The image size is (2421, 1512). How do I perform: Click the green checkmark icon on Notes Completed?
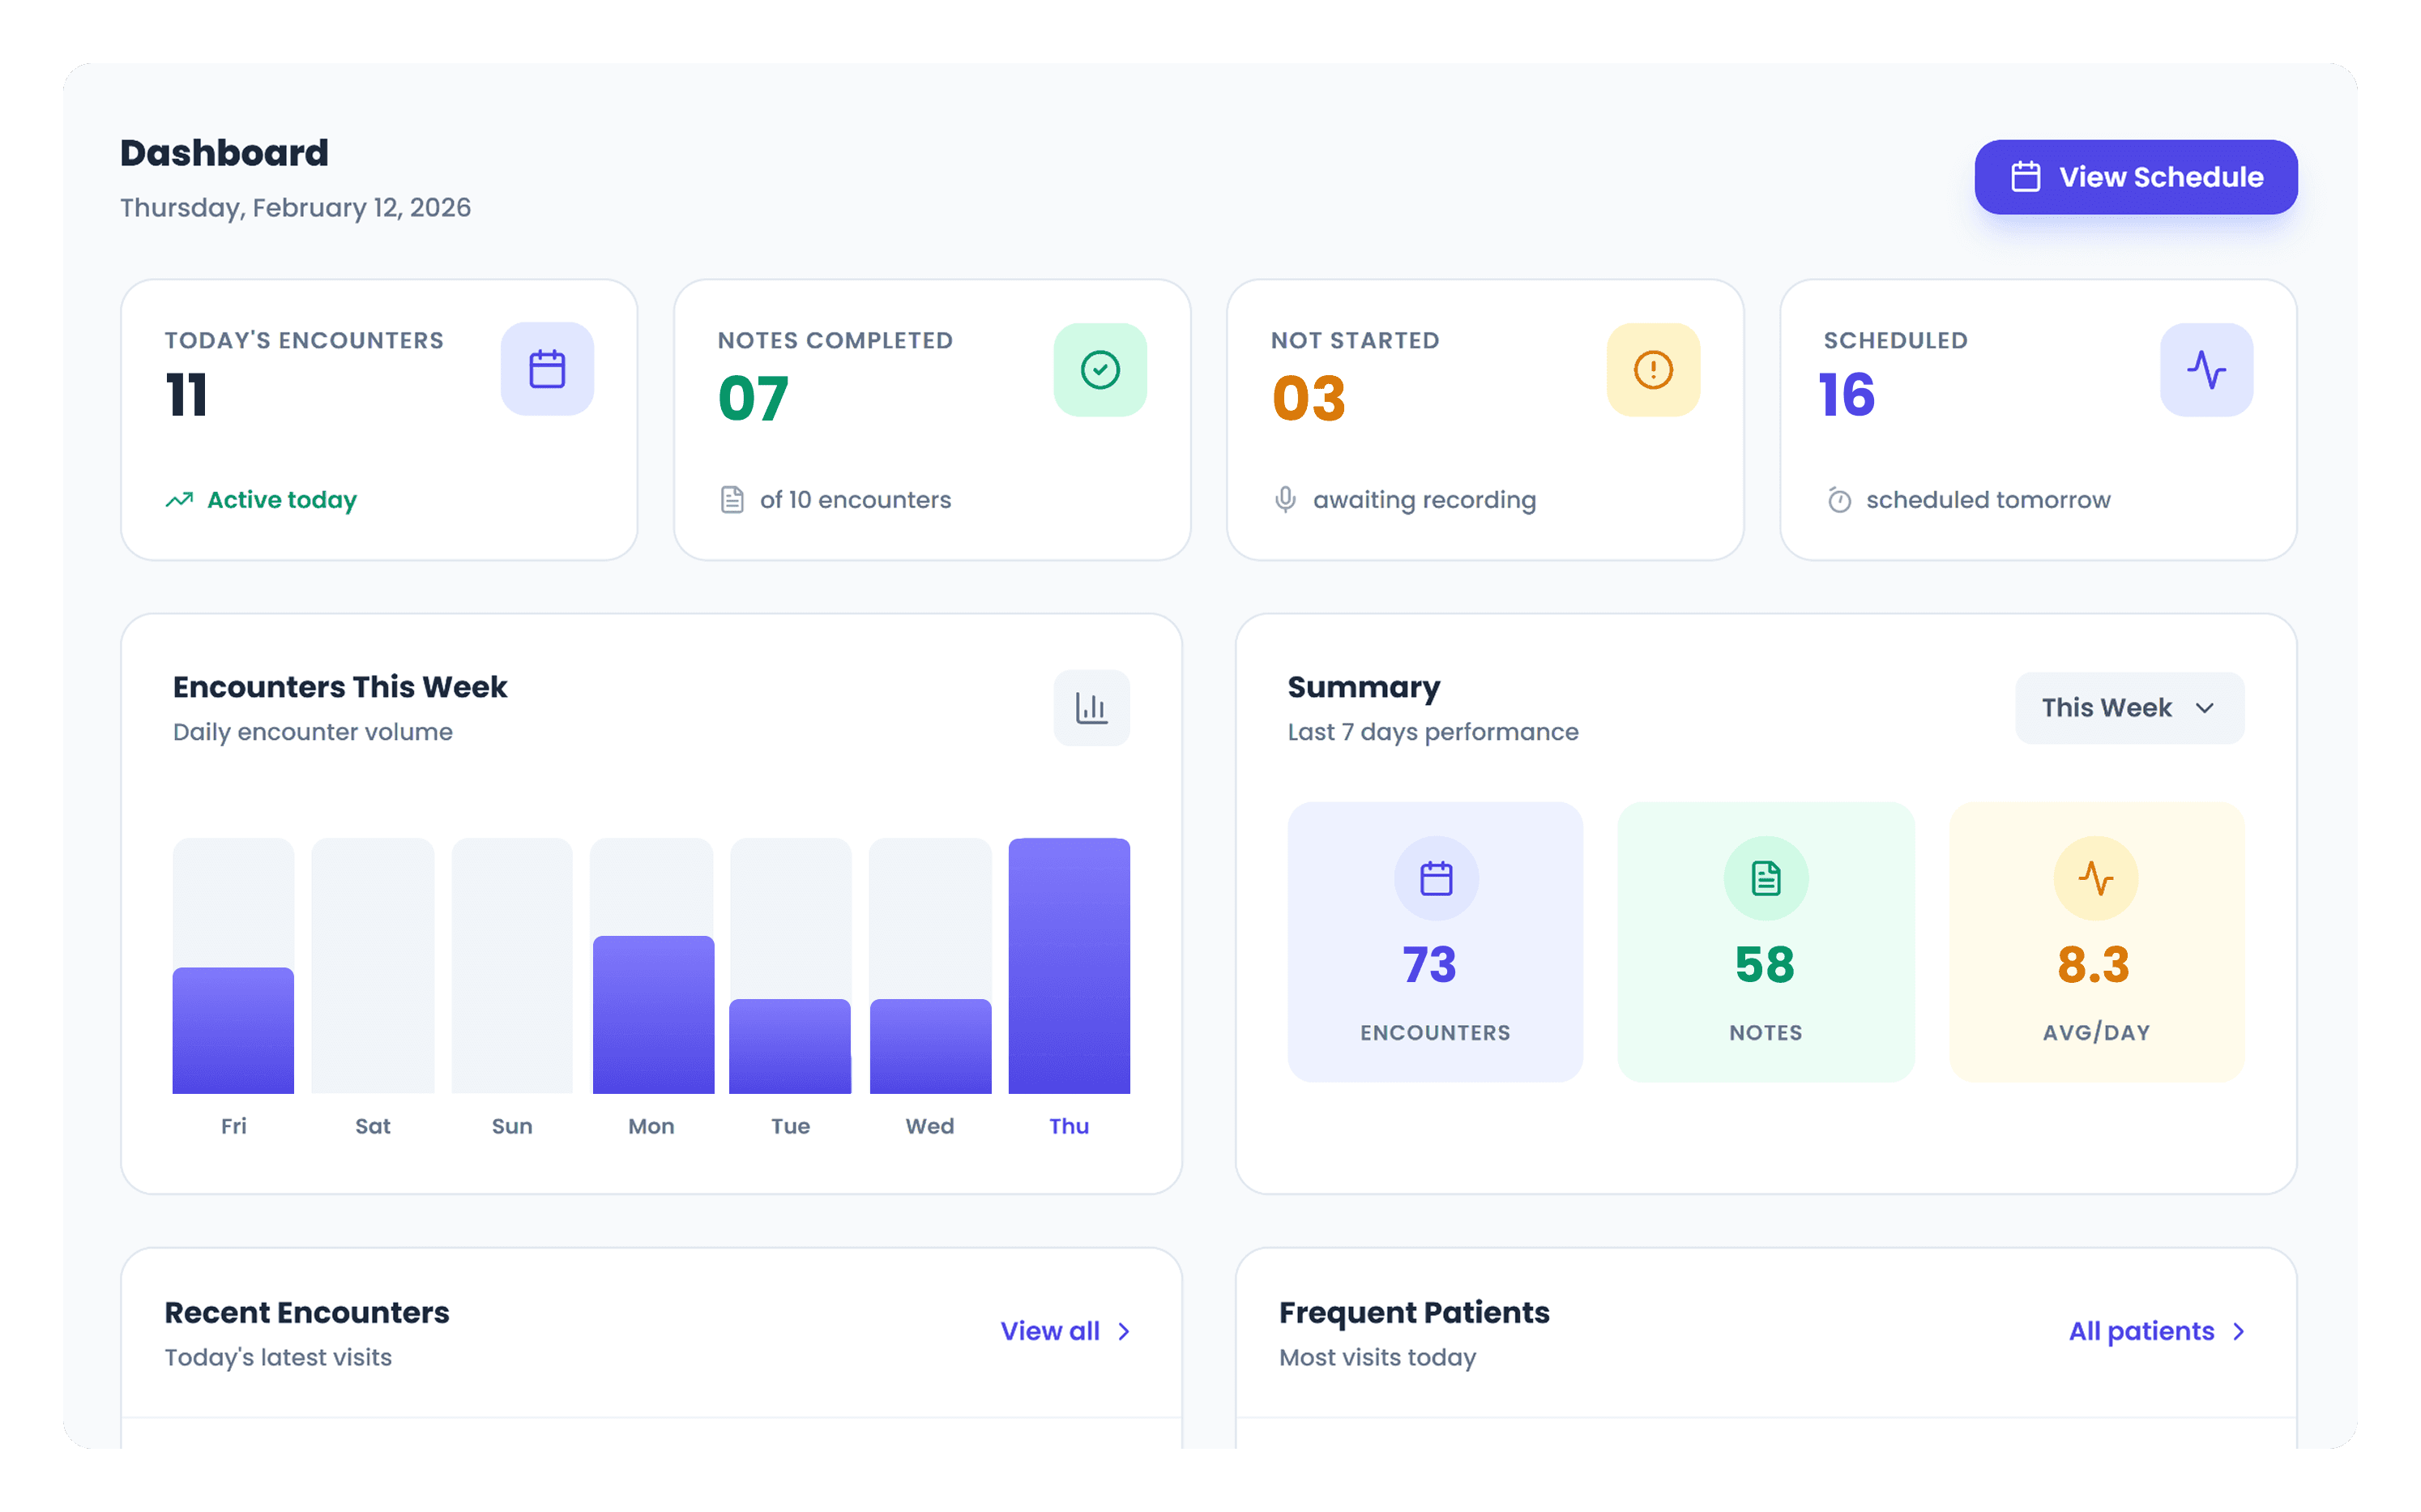click(1100, 369)
